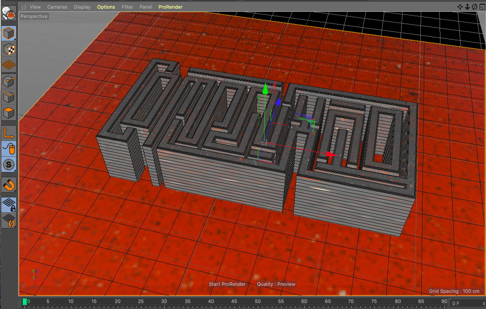Open the View menu
The image size is (486, 309).
click(35, 7)
